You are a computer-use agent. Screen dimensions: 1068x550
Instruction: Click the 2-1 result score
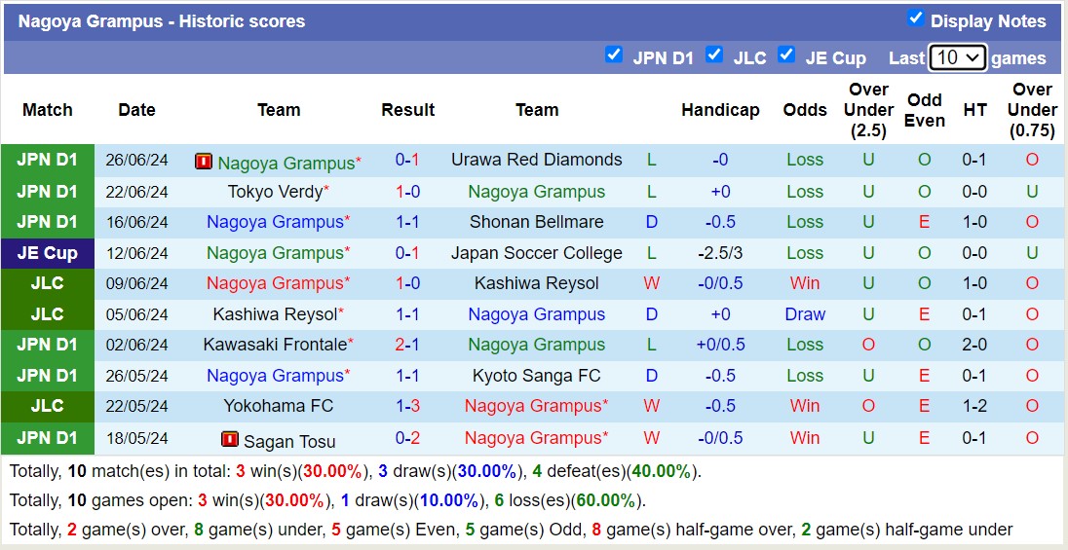tap(407, 345)
